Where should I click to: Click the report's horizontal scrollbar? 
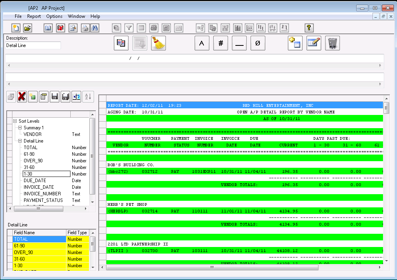[212, 267]
